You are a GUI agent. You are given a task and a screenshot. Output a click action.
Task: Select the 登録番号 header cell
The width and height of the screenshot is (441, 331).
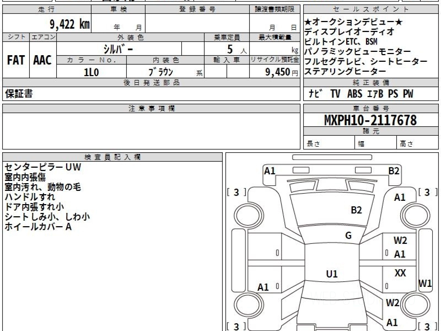(x=197, y=10)
